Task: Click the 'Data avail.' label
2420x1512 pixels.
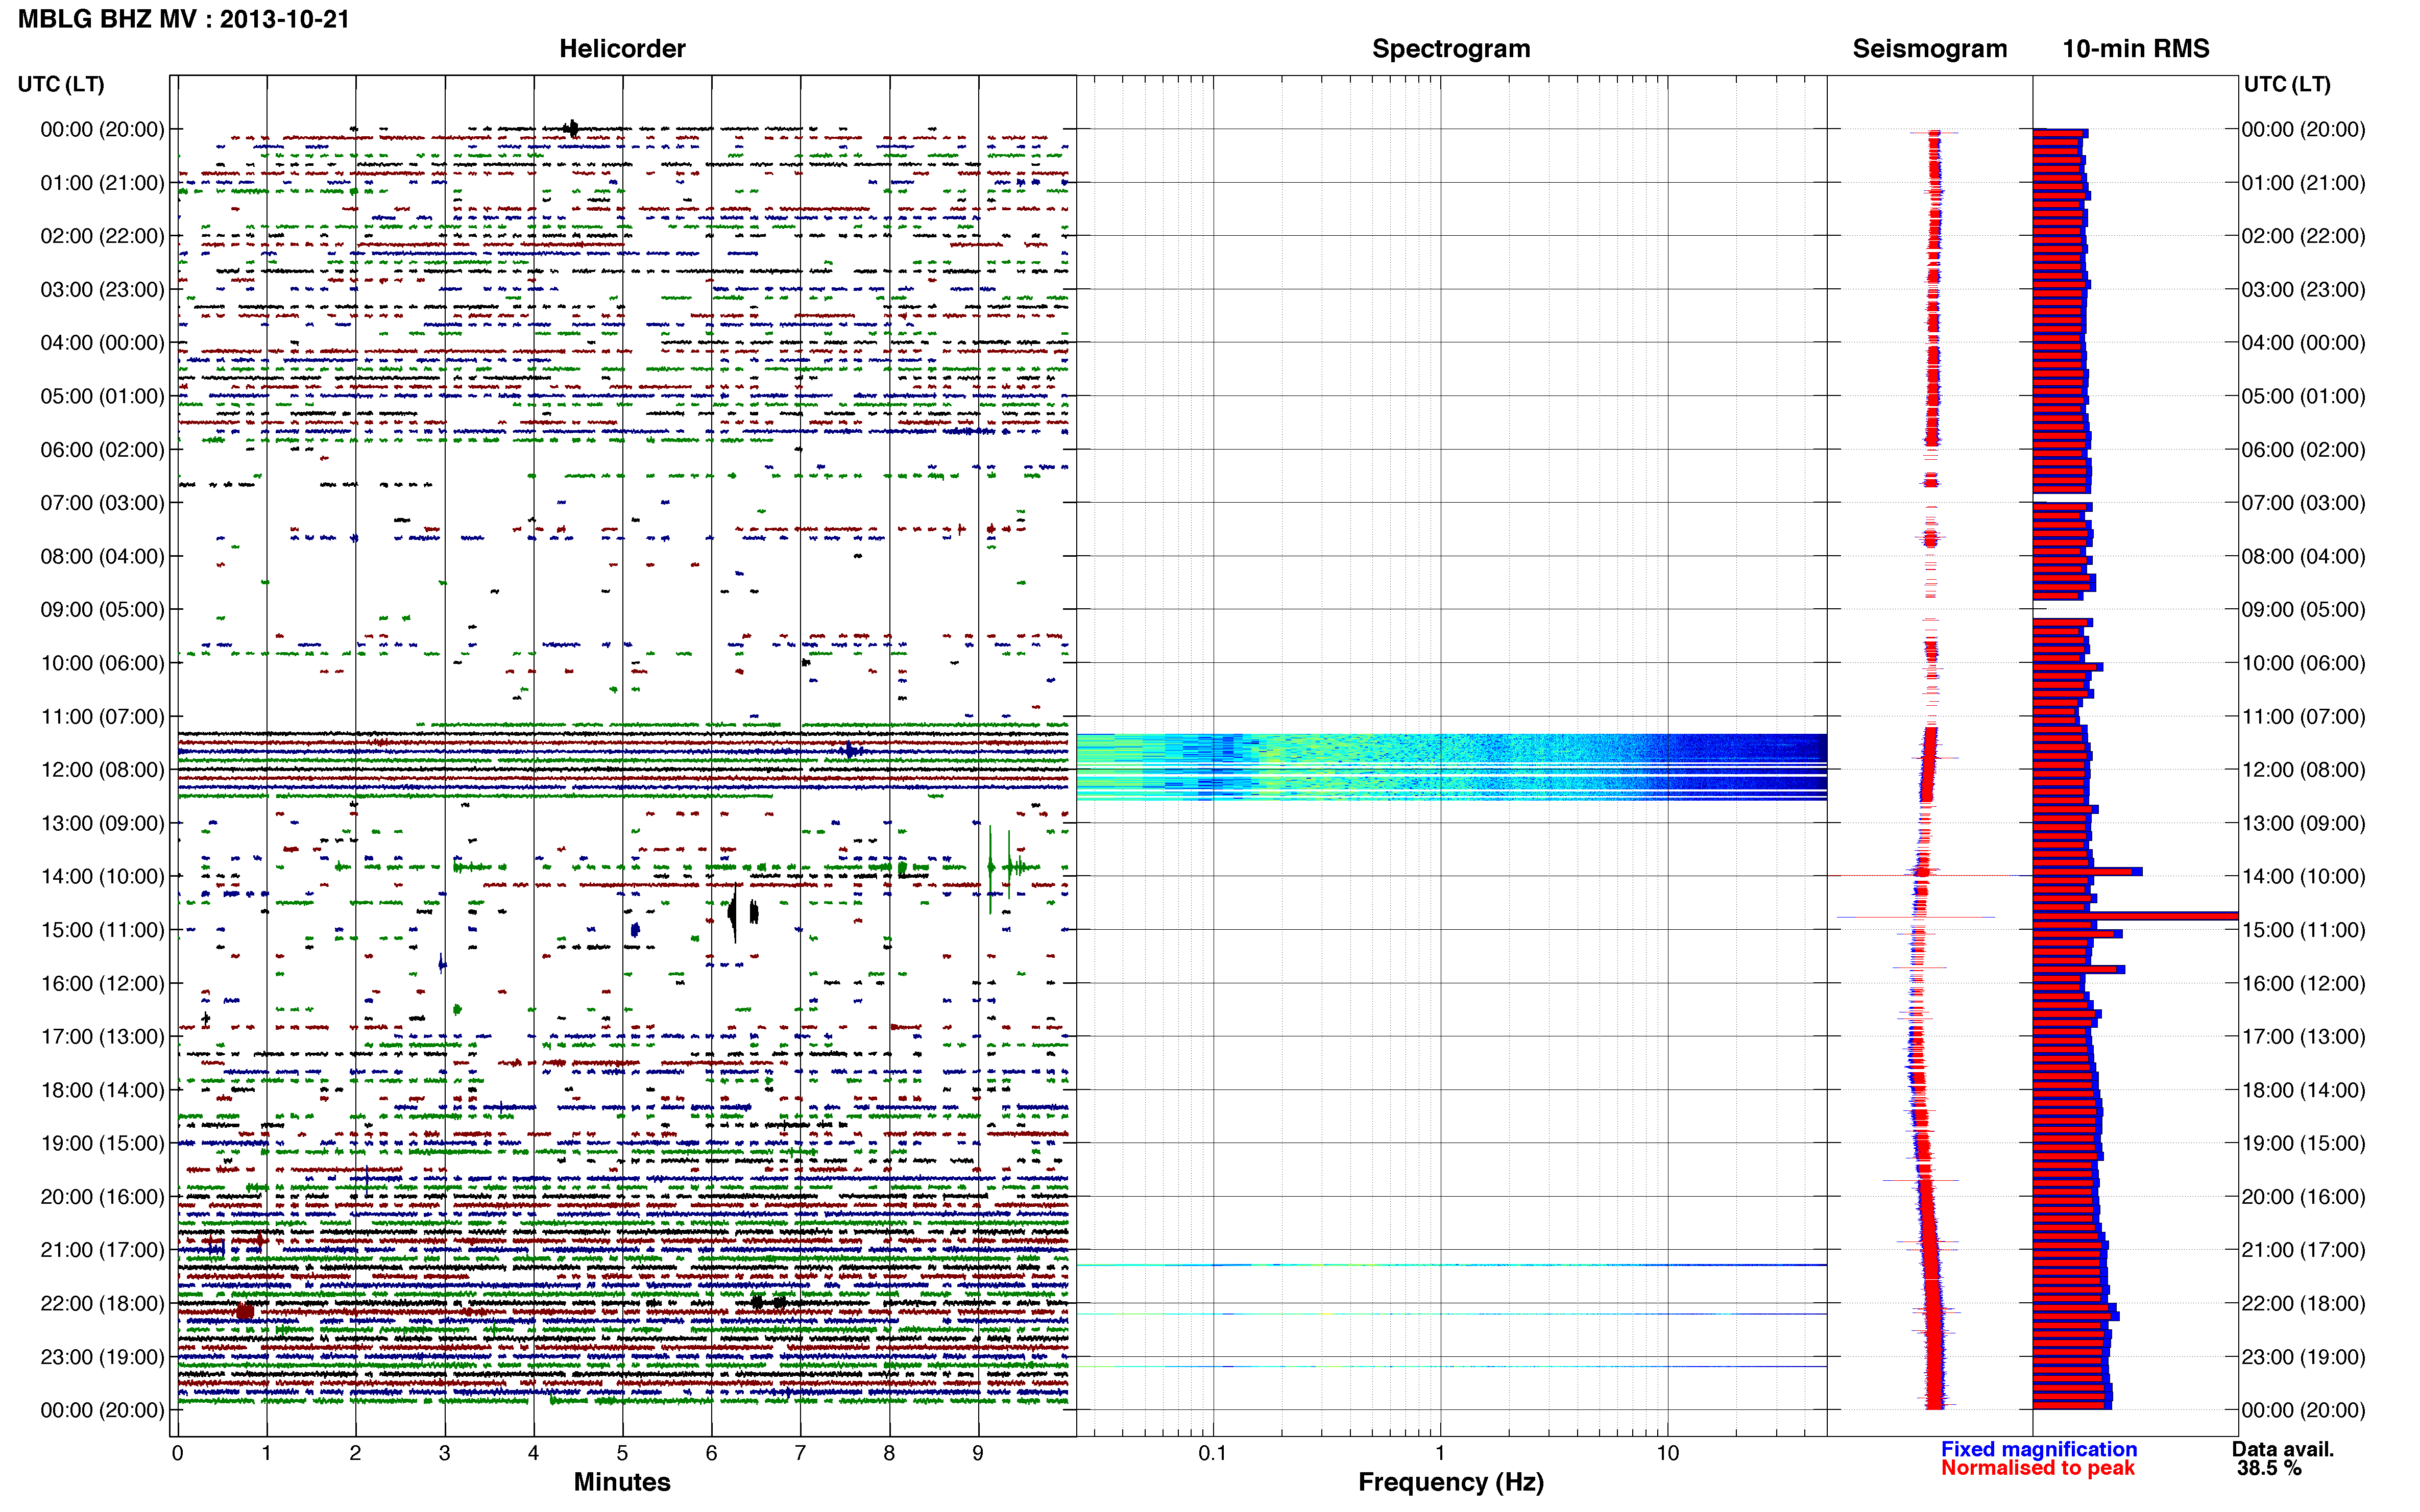Action: [2282, 1448]
